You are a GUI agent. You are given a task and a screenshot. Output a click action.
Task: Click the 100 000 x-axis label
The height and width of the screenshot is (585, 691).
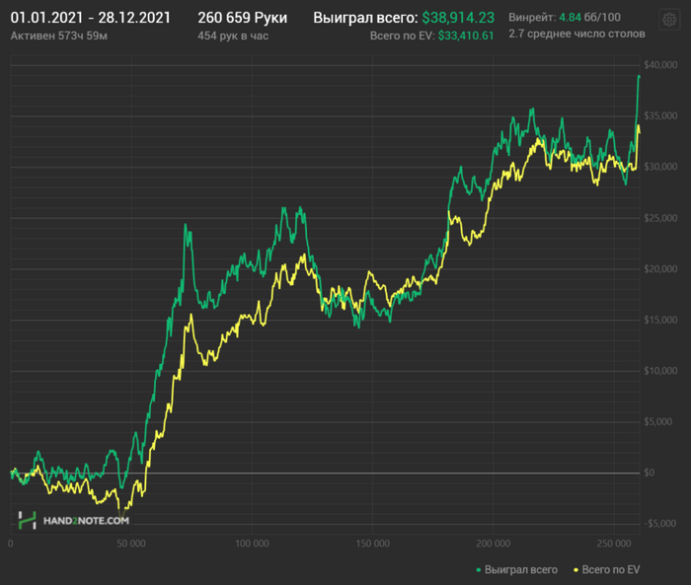coord(252,544)
